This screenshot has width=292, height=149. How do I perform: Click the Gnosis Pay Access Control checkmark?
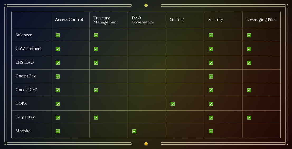[58, 76]
